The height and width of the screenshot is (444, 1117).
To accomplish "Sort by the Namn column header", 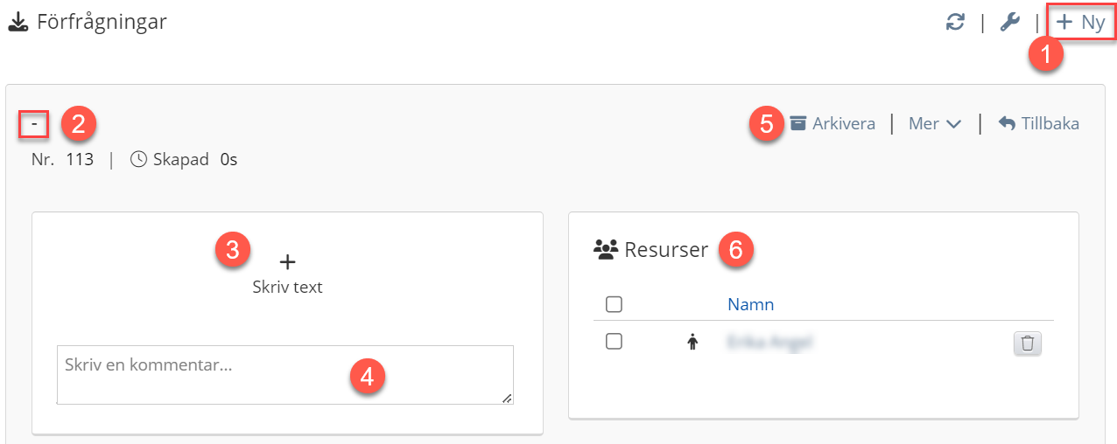I will click(x=750, y=304).
